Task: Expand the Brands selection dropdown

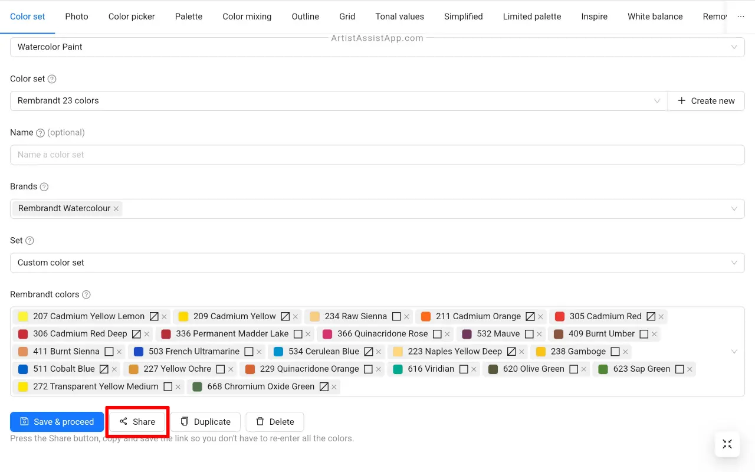Action: click(x=734, y=209)
